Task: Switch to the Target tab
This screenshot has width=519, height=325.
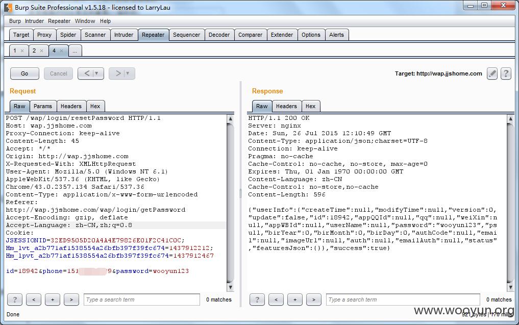Action: (21, 35)
